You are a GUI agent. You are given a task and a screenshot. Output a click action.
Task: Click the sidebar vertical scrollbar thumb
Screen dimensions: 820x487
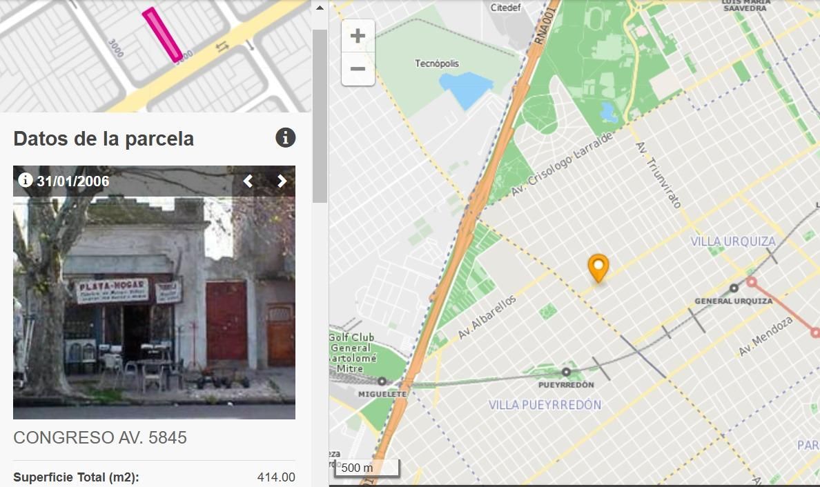320,116
